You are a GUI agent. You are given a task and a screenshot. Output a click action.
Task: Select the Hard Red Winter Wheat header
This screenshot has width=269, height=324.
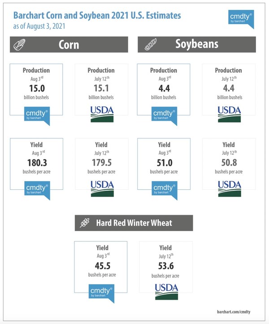[x=134, y=223]
